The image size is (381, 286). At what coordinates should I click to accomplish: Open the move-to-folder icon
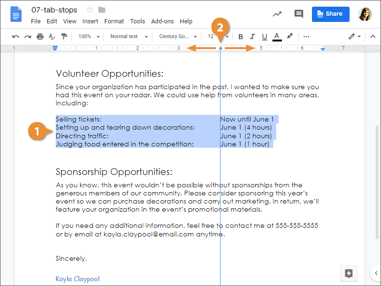pyautogui.click(x=102, y=10)
